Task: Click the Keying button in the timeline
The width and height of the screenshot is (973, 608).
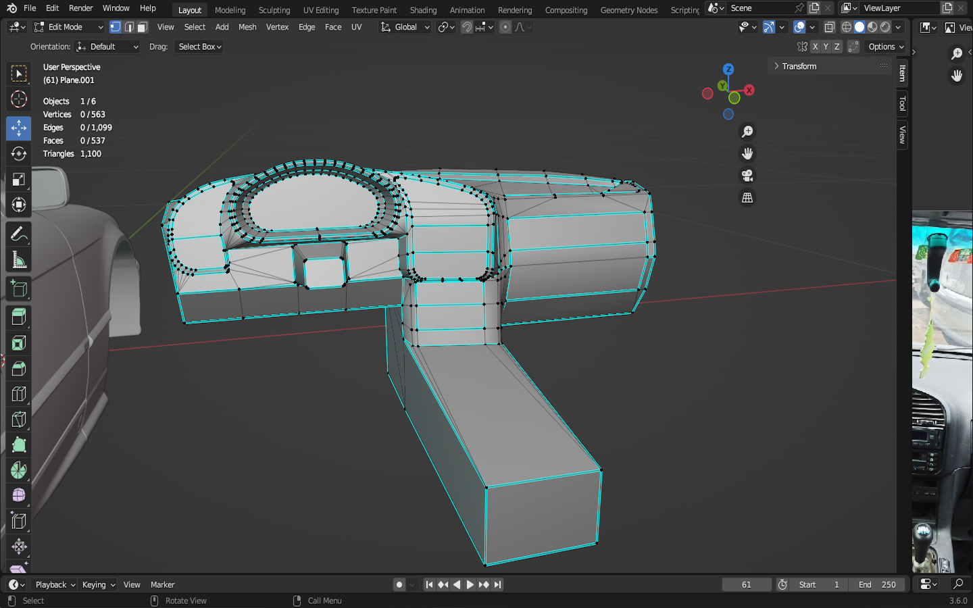Action: coord(98,584)
